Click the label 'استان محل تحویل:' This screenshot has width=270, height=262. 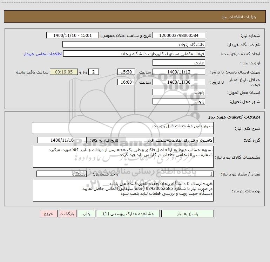(x=244, y=92)
